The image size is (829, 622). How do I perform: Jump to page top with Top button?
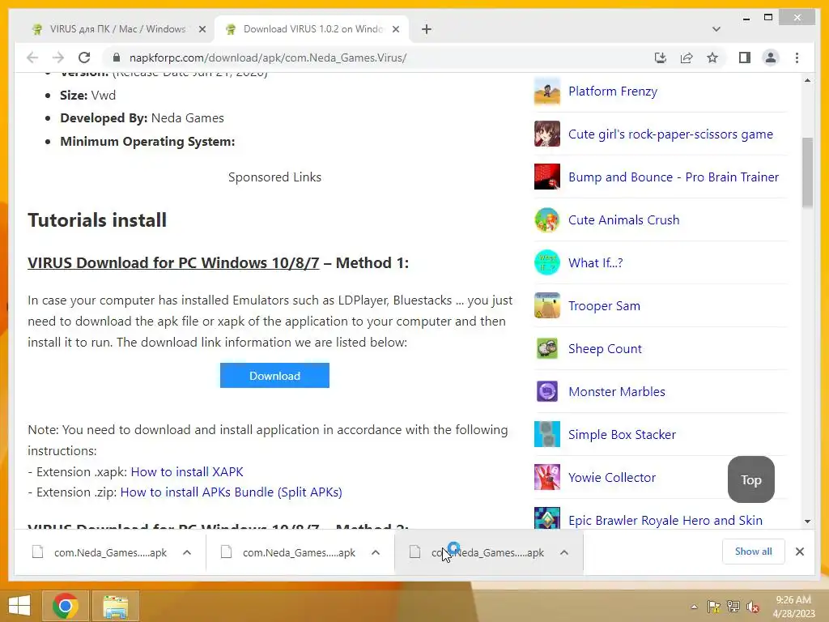point(750,479)
